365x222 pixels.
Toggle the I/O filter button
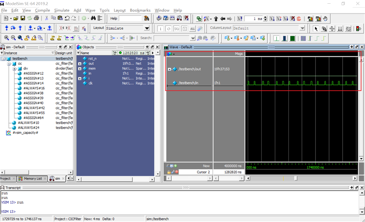pos(177,29)
